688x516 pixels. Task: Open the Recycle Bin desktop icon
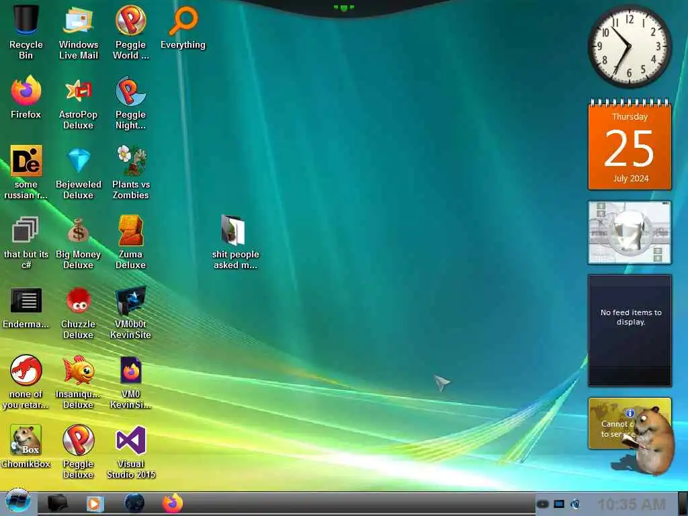pos(26,32)
